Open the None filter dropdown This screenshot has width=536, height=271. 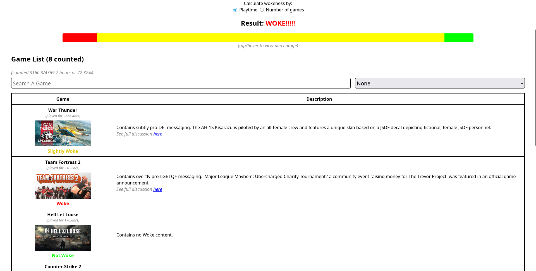click(439, 83)
